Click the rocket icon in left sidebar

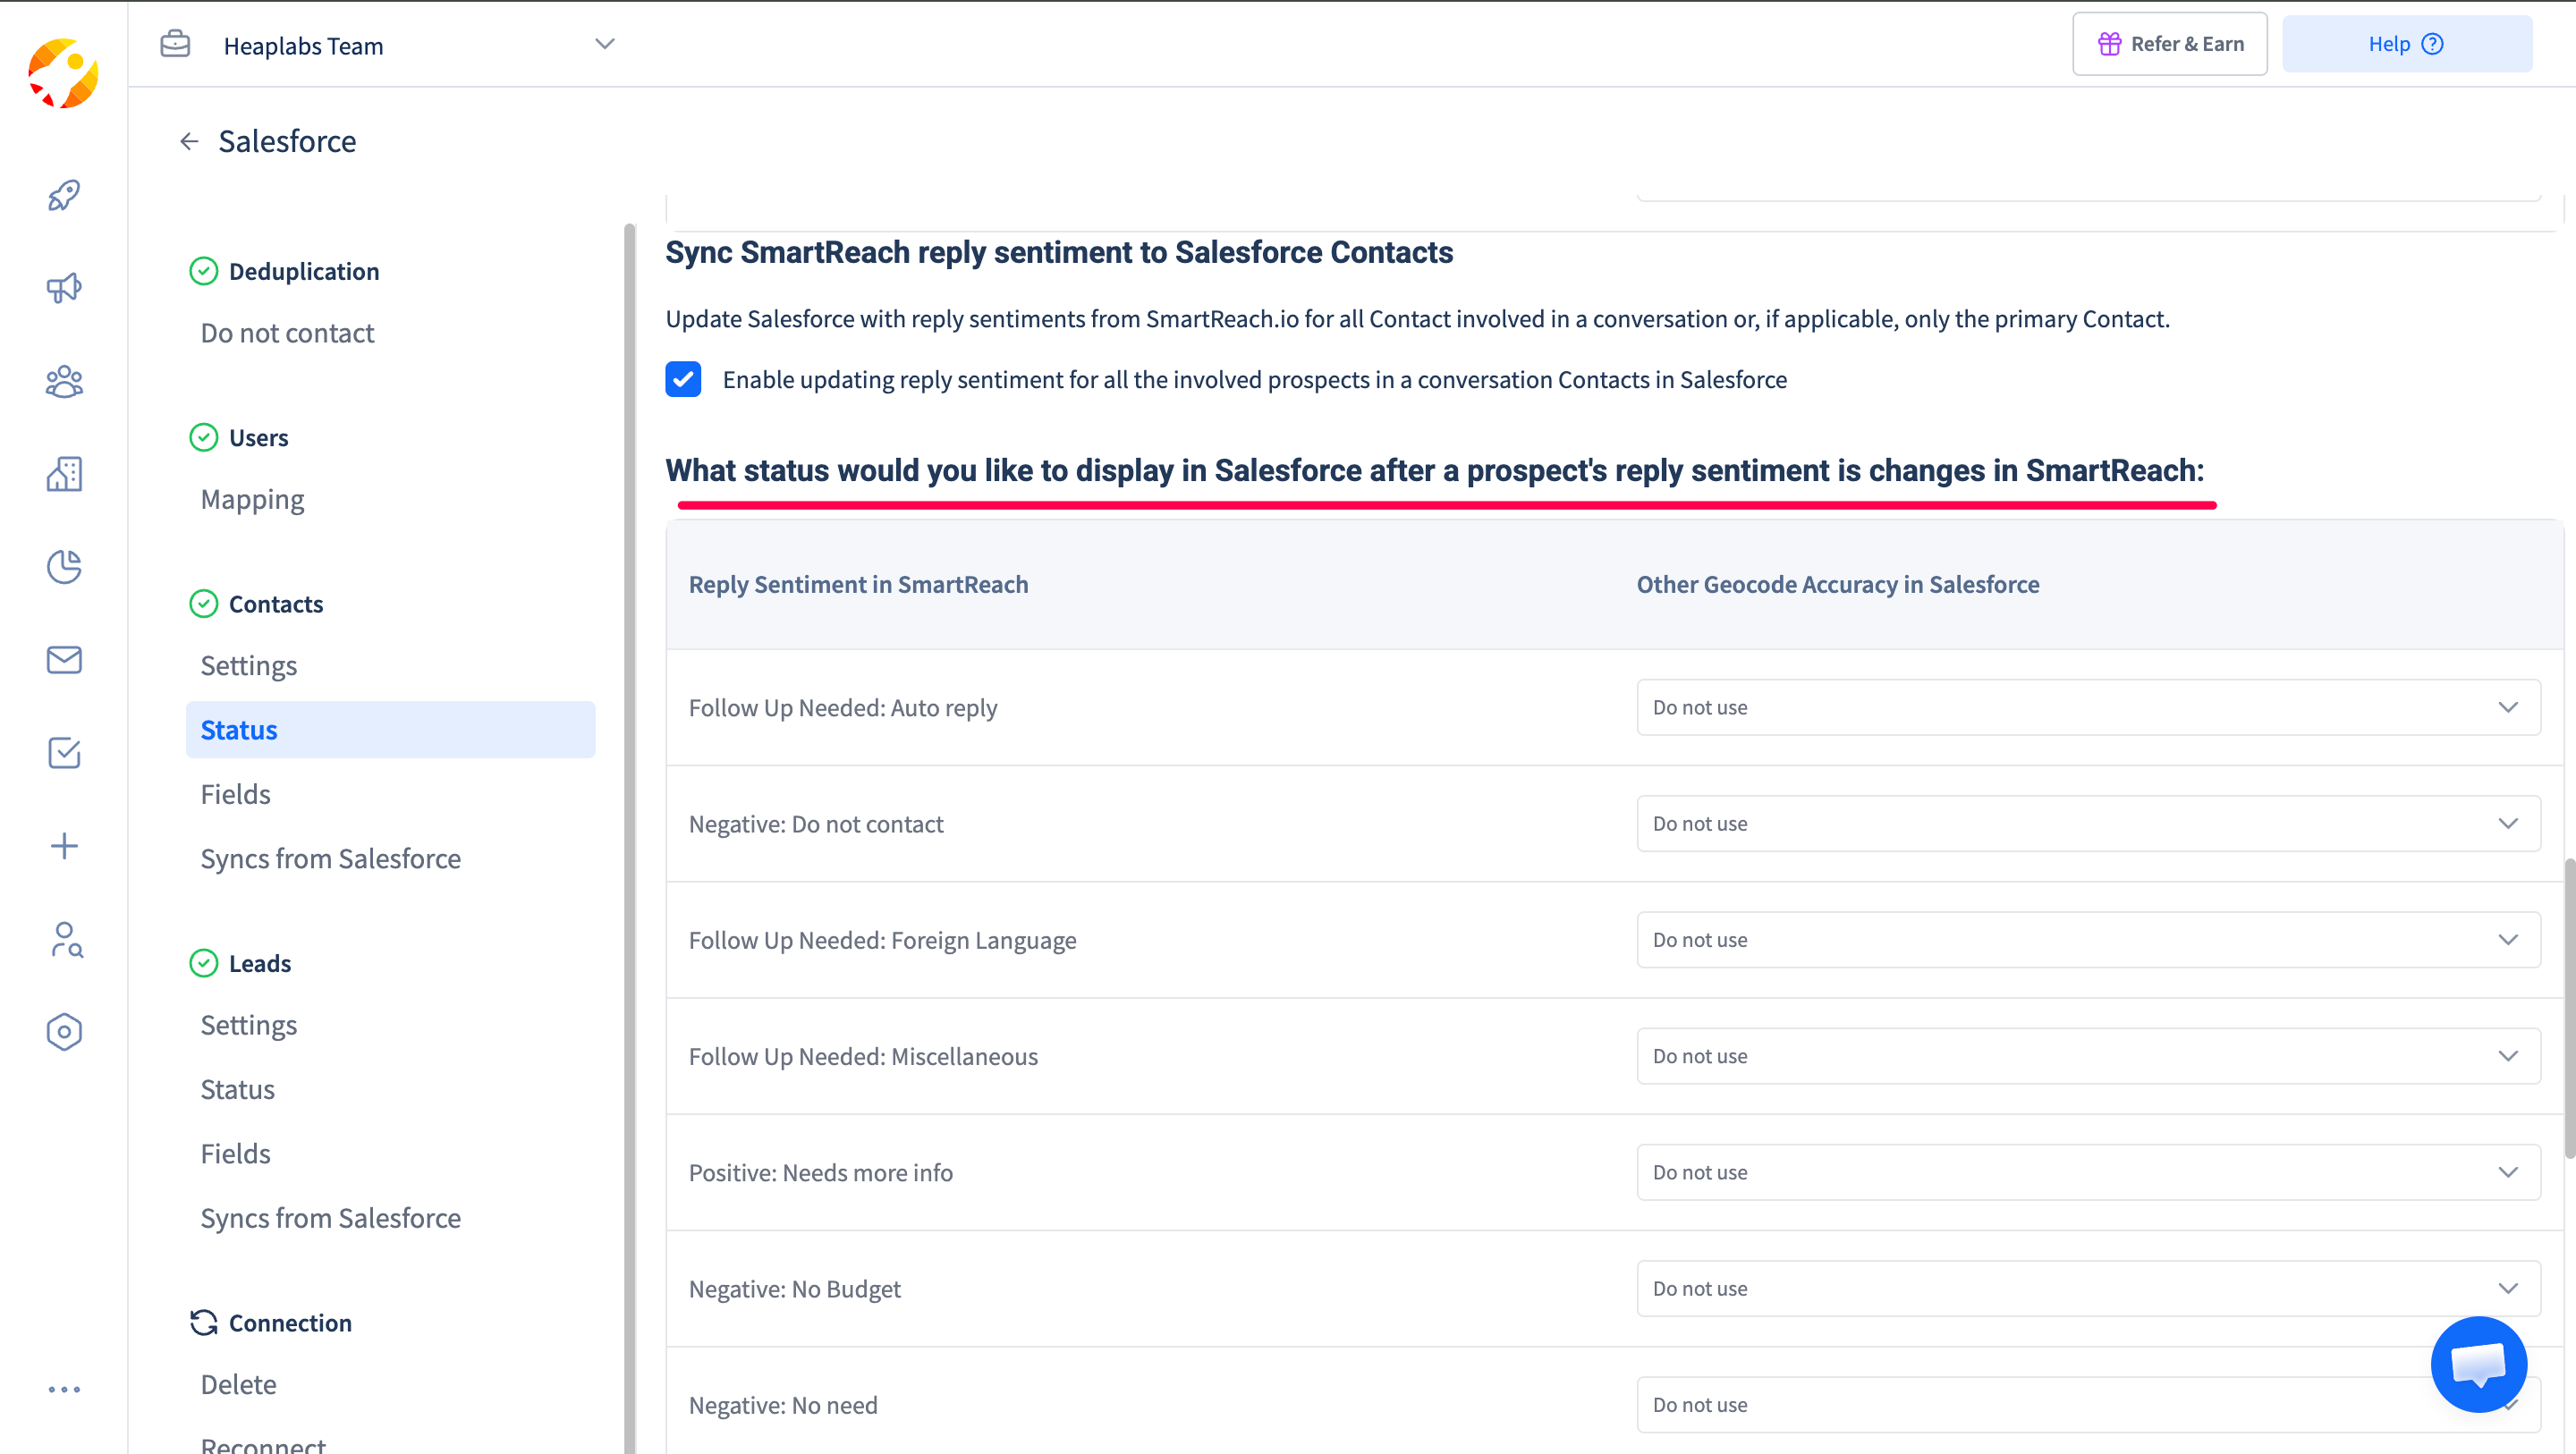[x=64, y=195]
